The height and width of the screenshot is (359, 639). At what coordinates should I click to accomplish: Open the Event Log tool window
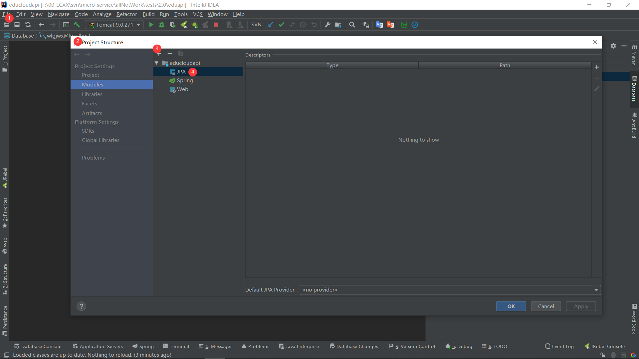[x=559, y=346]
